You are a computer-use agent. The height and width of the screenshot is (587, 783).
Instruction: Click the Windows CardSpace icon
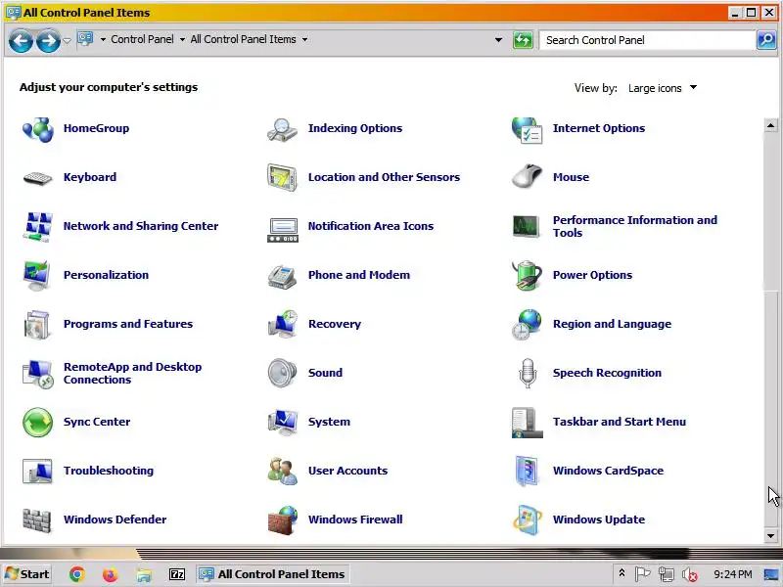(x=527, y=471)
